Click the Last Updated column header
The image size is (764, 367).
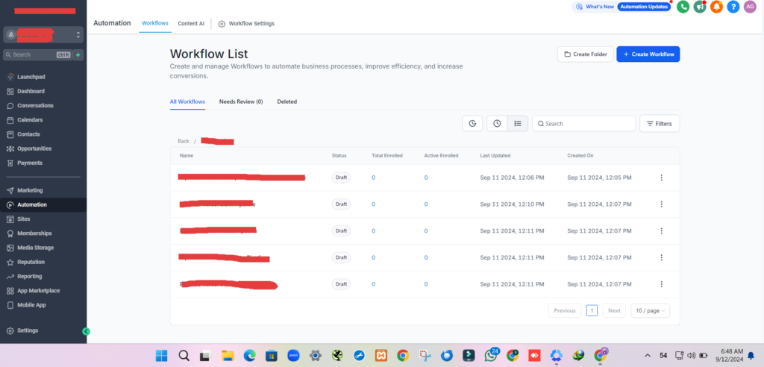click(495, 155)
